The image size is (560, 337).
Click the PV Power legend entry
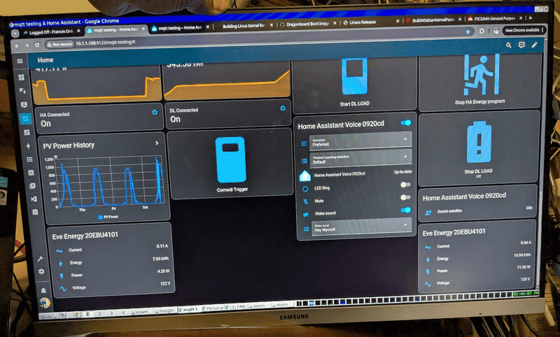click(x=108, y=217)
